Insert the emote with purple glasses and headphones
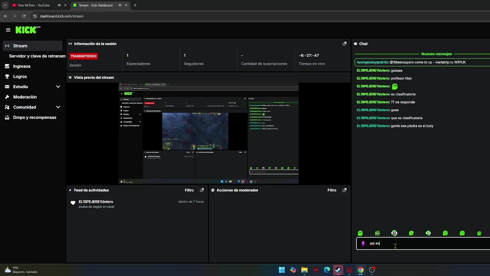This screenshot has height=276, width=490. [x=394, y=233]
